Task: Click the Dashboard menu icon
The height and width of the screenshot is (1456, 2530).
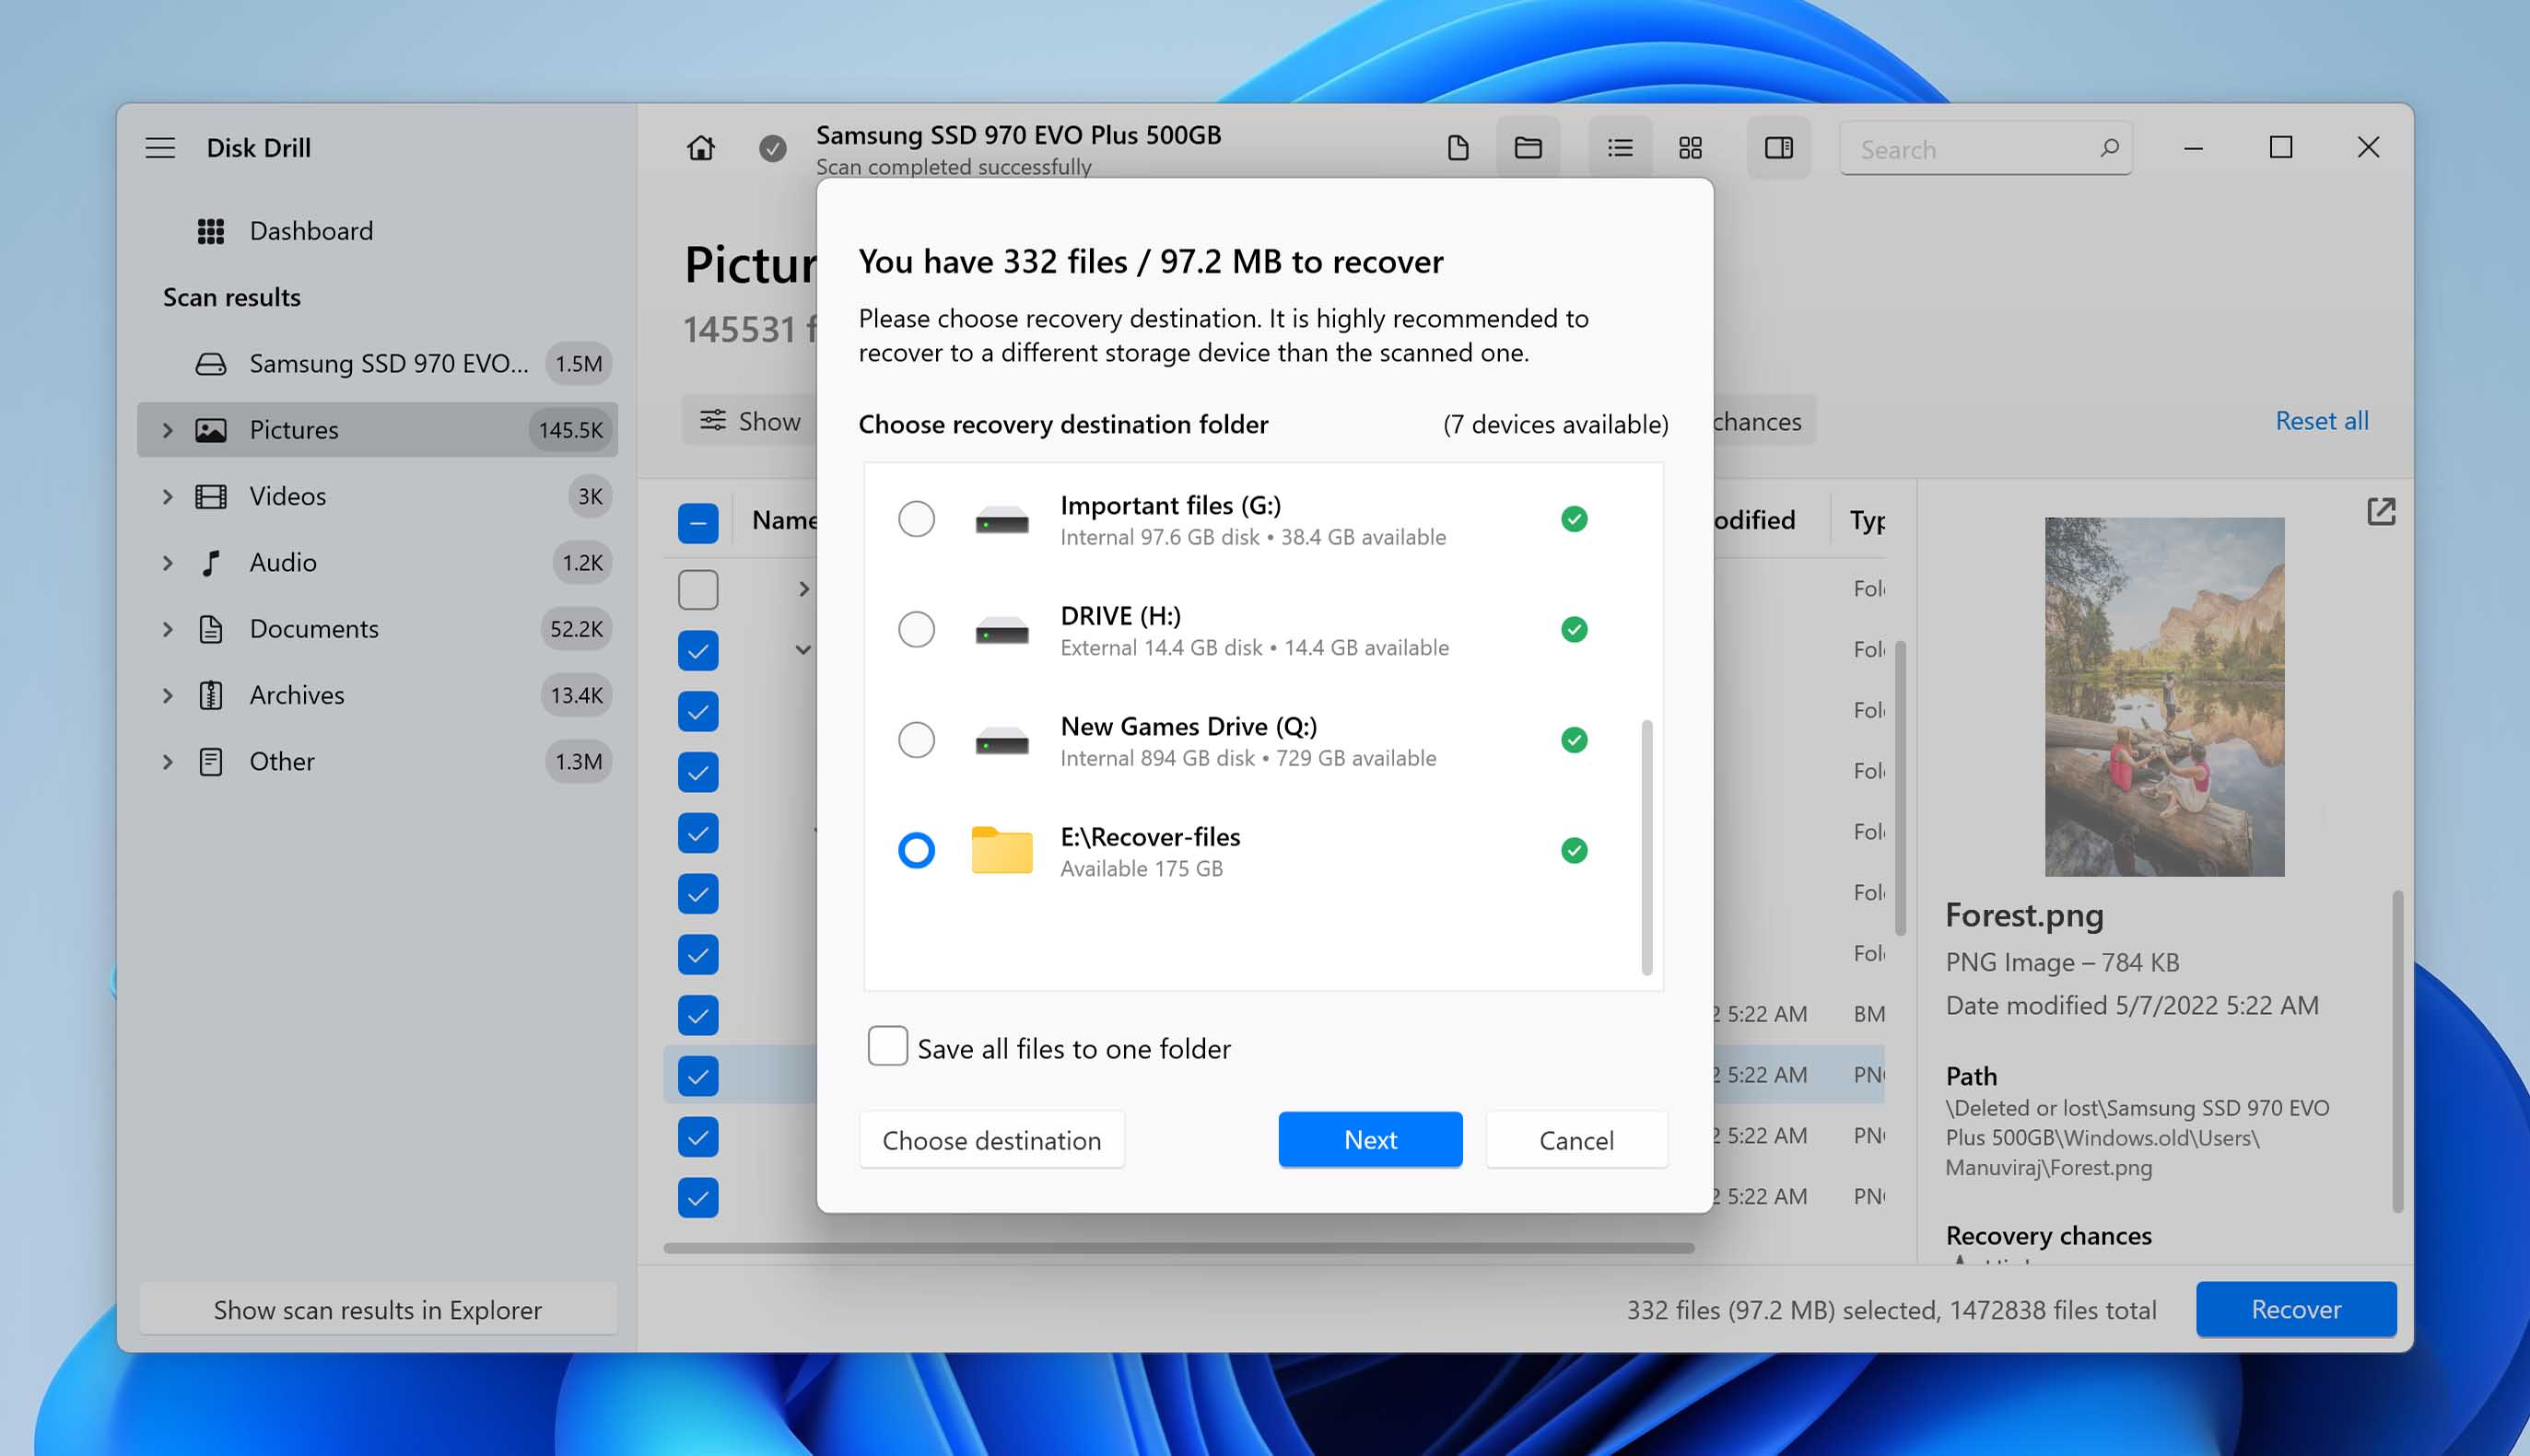Action: (210, 229)
